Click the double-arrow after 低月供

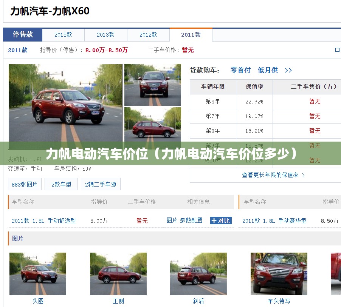pyautogui.click(x=288, y=70)
